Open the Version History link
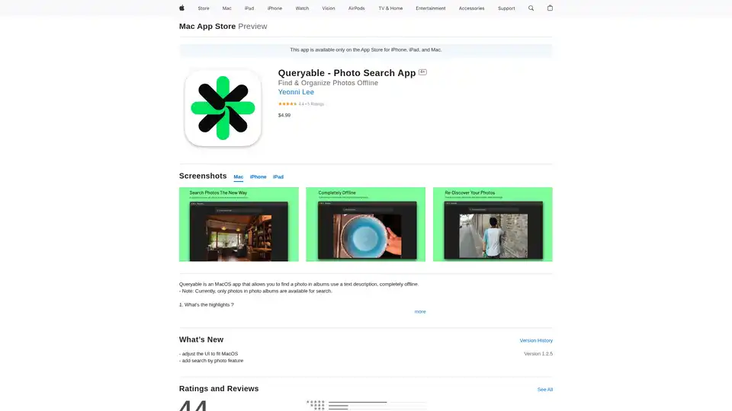 click(x=536, y=340)
